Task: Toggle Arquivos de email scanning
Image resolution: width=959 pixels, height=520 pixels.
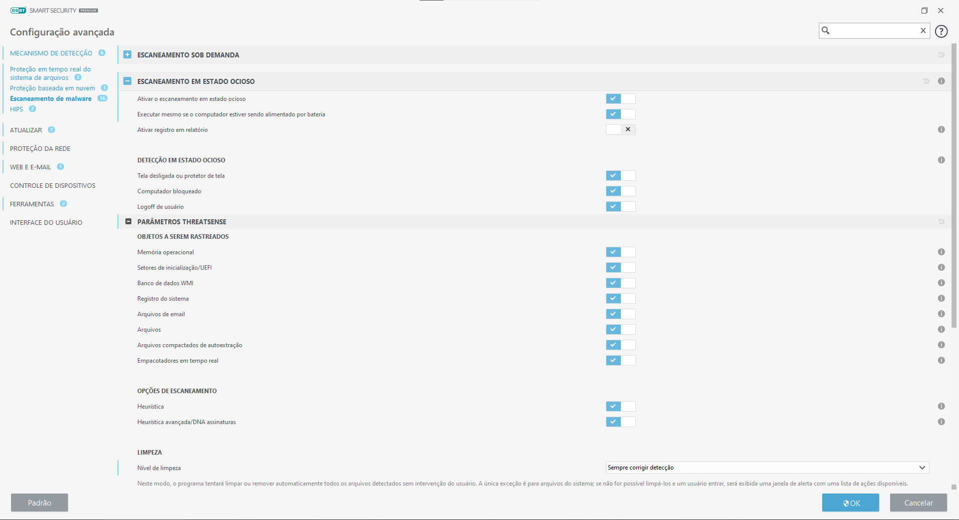Action: coord(620,314)
